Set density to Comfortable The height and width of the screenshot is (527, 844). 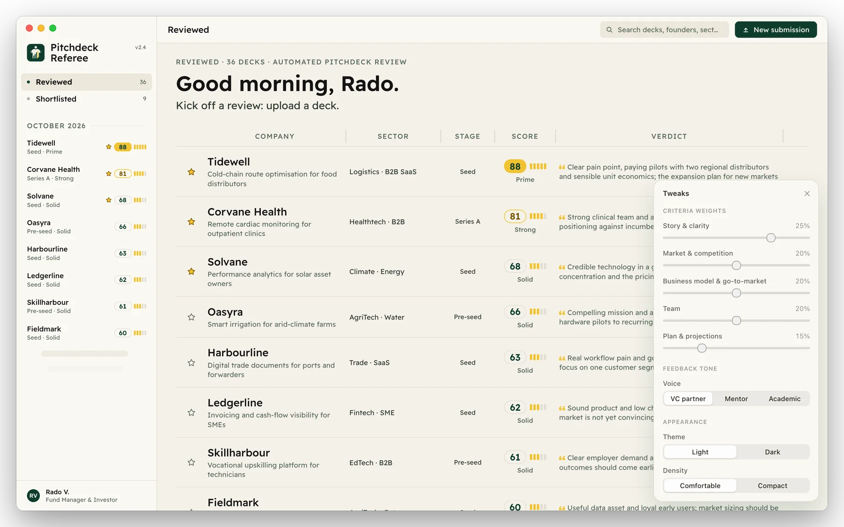tap(700, 486)
